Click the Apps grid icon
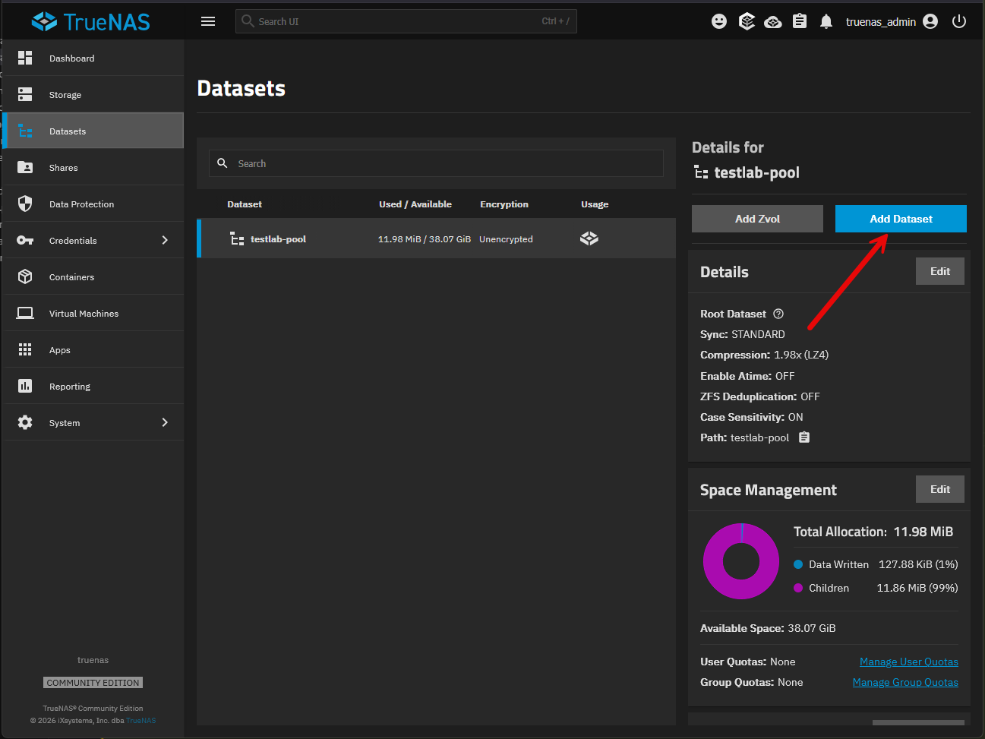The width and height of the screenshot is (985, 739). 25,349
